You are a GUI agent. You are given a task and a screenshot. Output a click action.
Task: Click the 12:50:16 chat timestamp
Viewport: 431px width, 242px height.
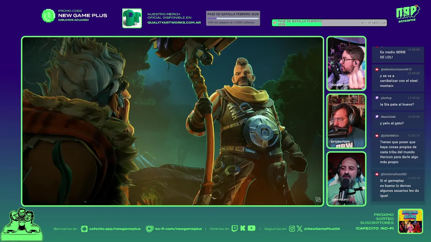point(413,135)
